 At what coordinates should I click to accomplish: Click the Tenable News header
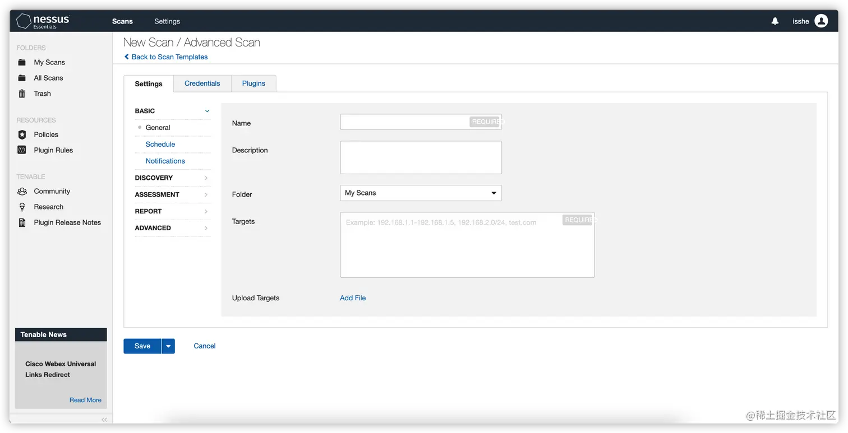[61, 334]
